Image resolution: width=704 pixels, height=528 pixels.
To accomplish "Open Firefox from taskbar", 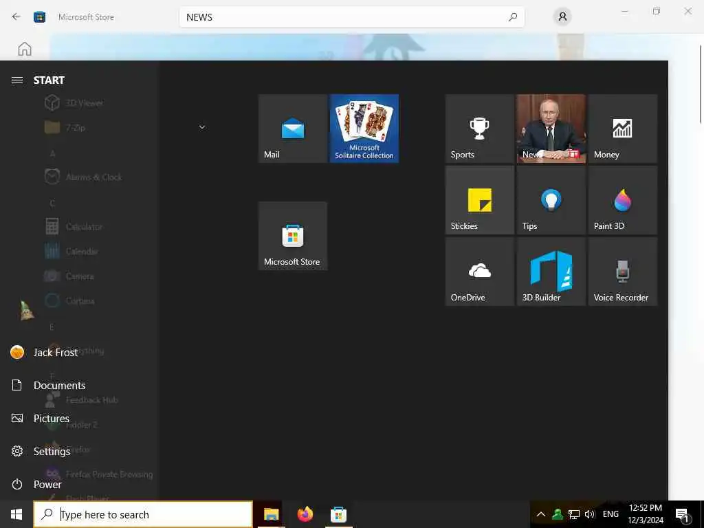I will (305, 514).
